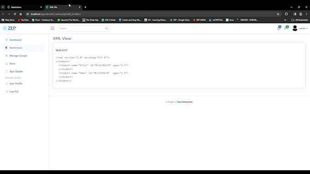Click the Dashboard sidebar icon
Screen dimensions: 310x174
[6, 40]
